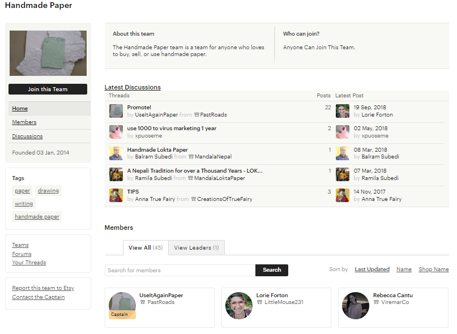The width and height of the screenshot is (457, 334).
Task: Click xpuoseme's avatar in Latest Post column
Action: point(343,132)
